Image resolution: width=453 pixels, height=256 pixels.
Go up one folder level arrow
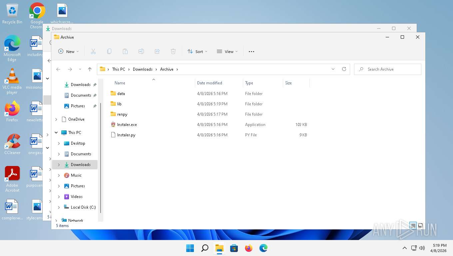point(90,69)
